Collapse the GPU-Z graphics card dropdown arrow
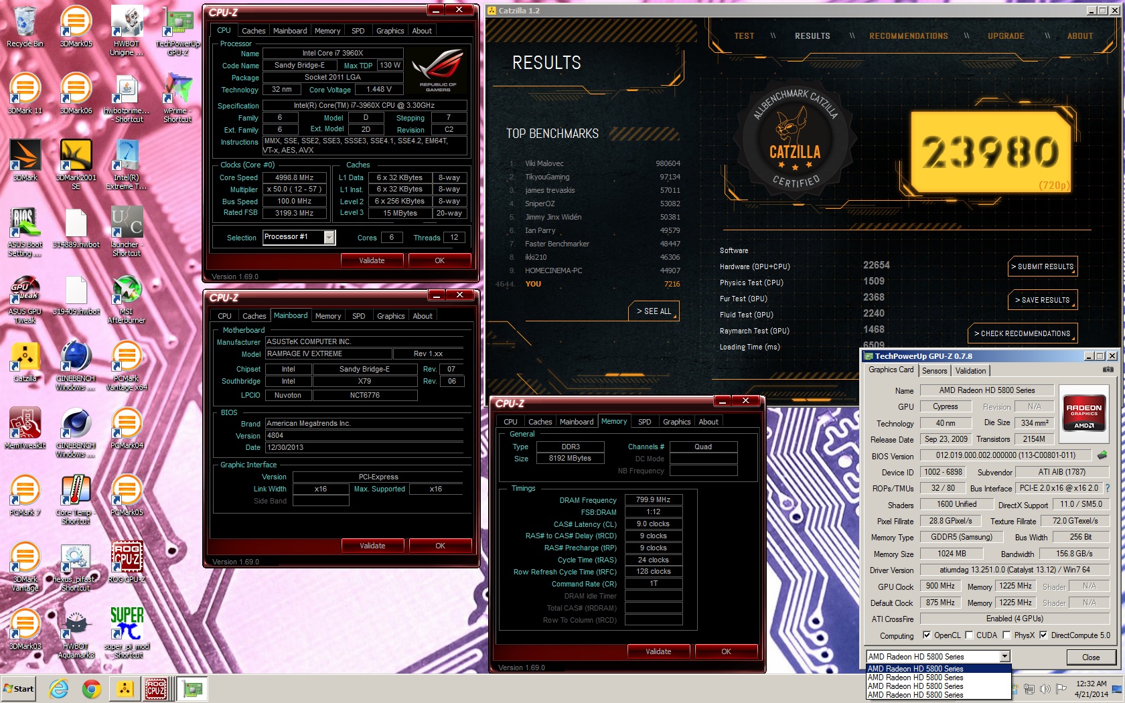This screenshot has width=1125, height=703. (1004, 657)
